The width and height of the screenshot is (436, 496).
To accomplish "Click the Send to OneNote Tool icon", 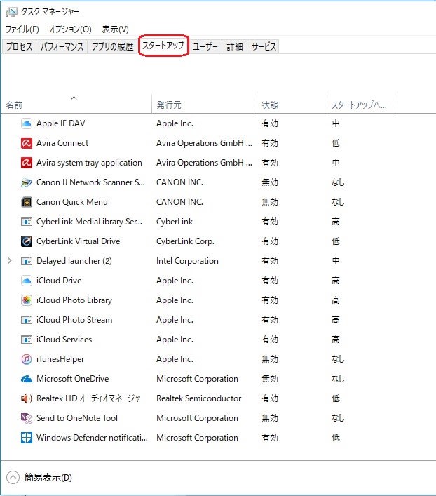I will 27,418.
